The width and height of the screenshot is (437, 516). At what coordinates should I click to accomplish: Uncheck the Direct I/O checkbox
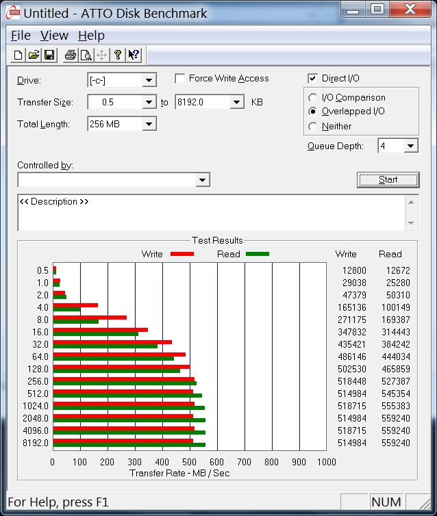click(312, 78)
